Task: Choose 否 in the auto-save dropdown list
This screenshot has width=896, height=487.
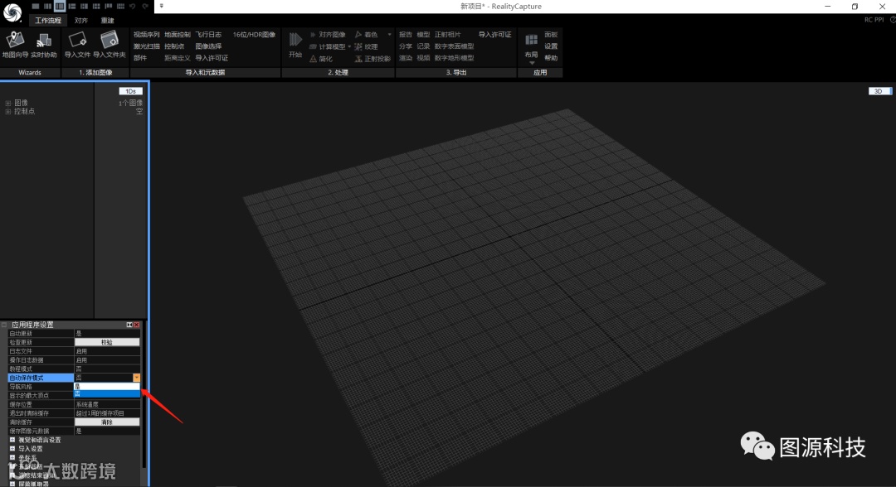Action: click(x=107, y=394)
